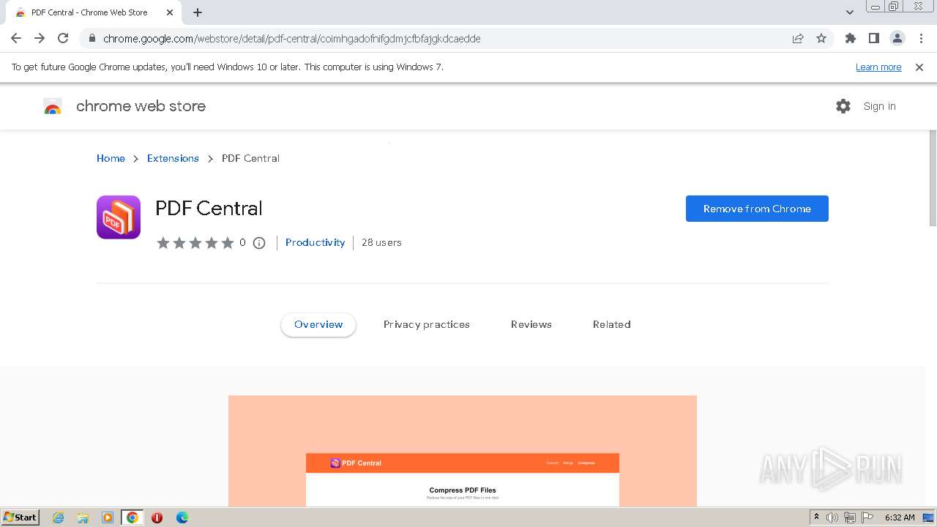Dismiss the Windows update notice
The height and width of the screenshot is (527, 937).
919,67
